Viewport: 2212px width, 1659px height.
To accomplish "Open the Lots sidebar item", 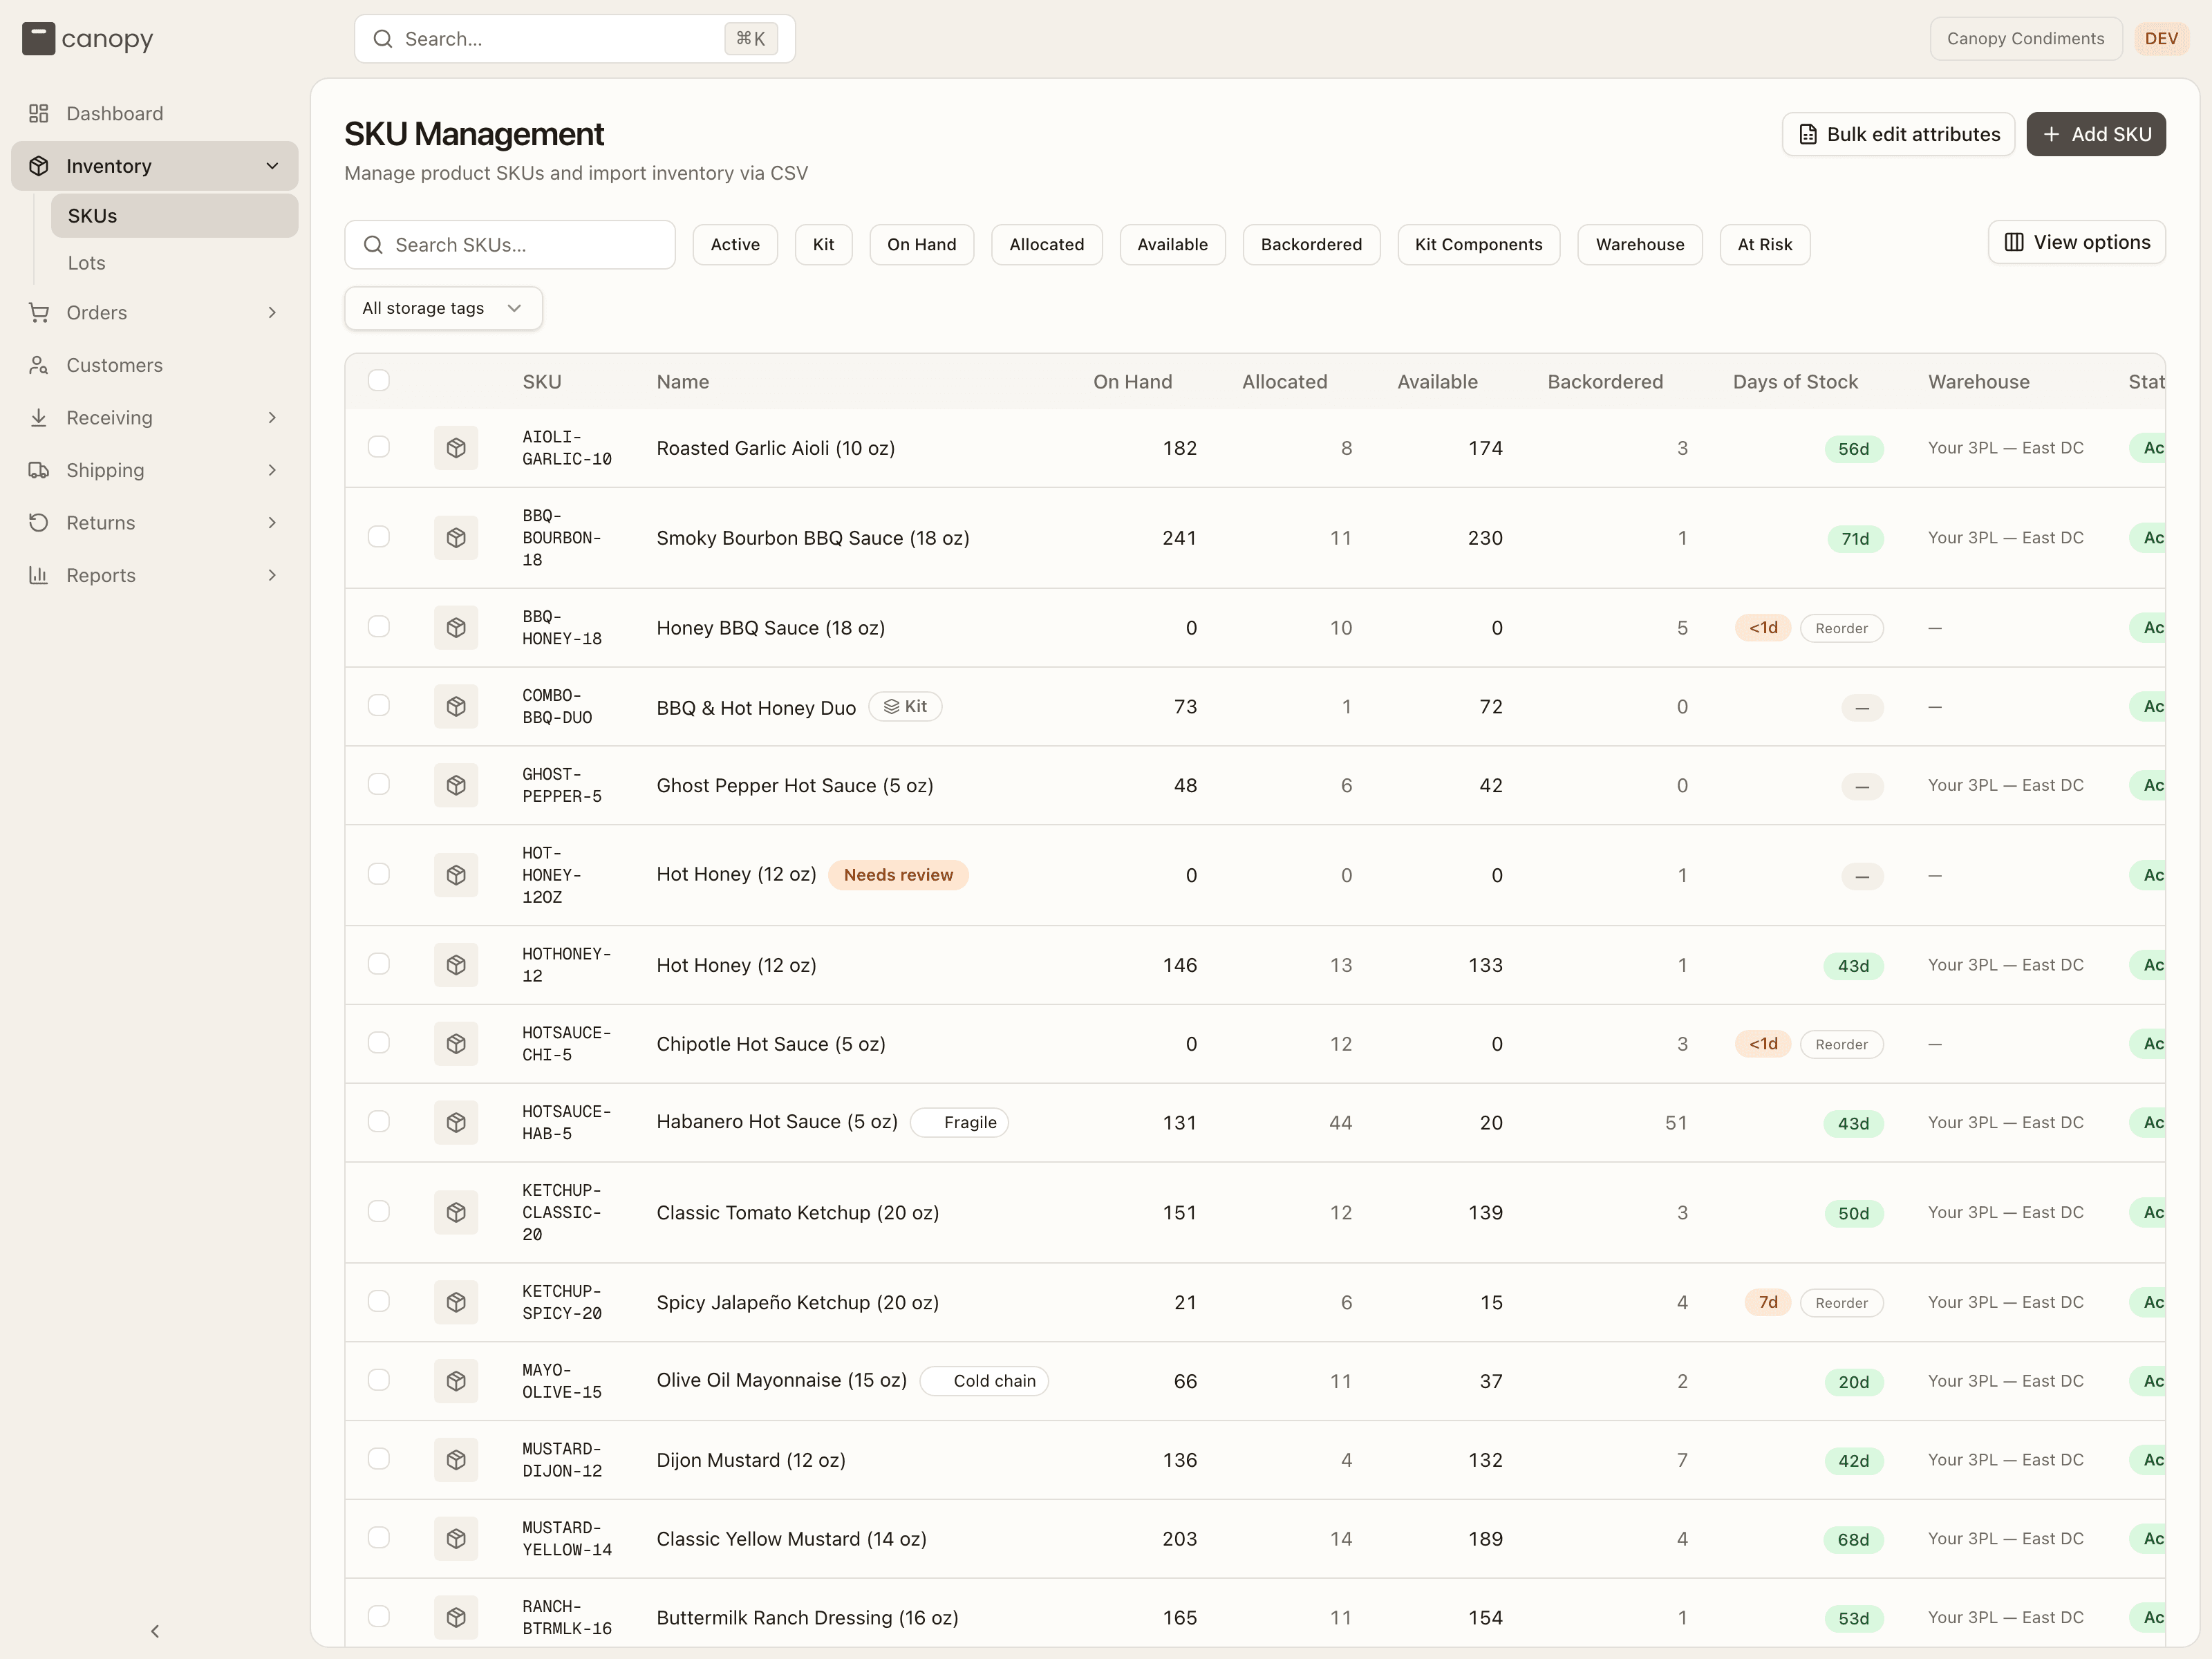I will (175, 263).
